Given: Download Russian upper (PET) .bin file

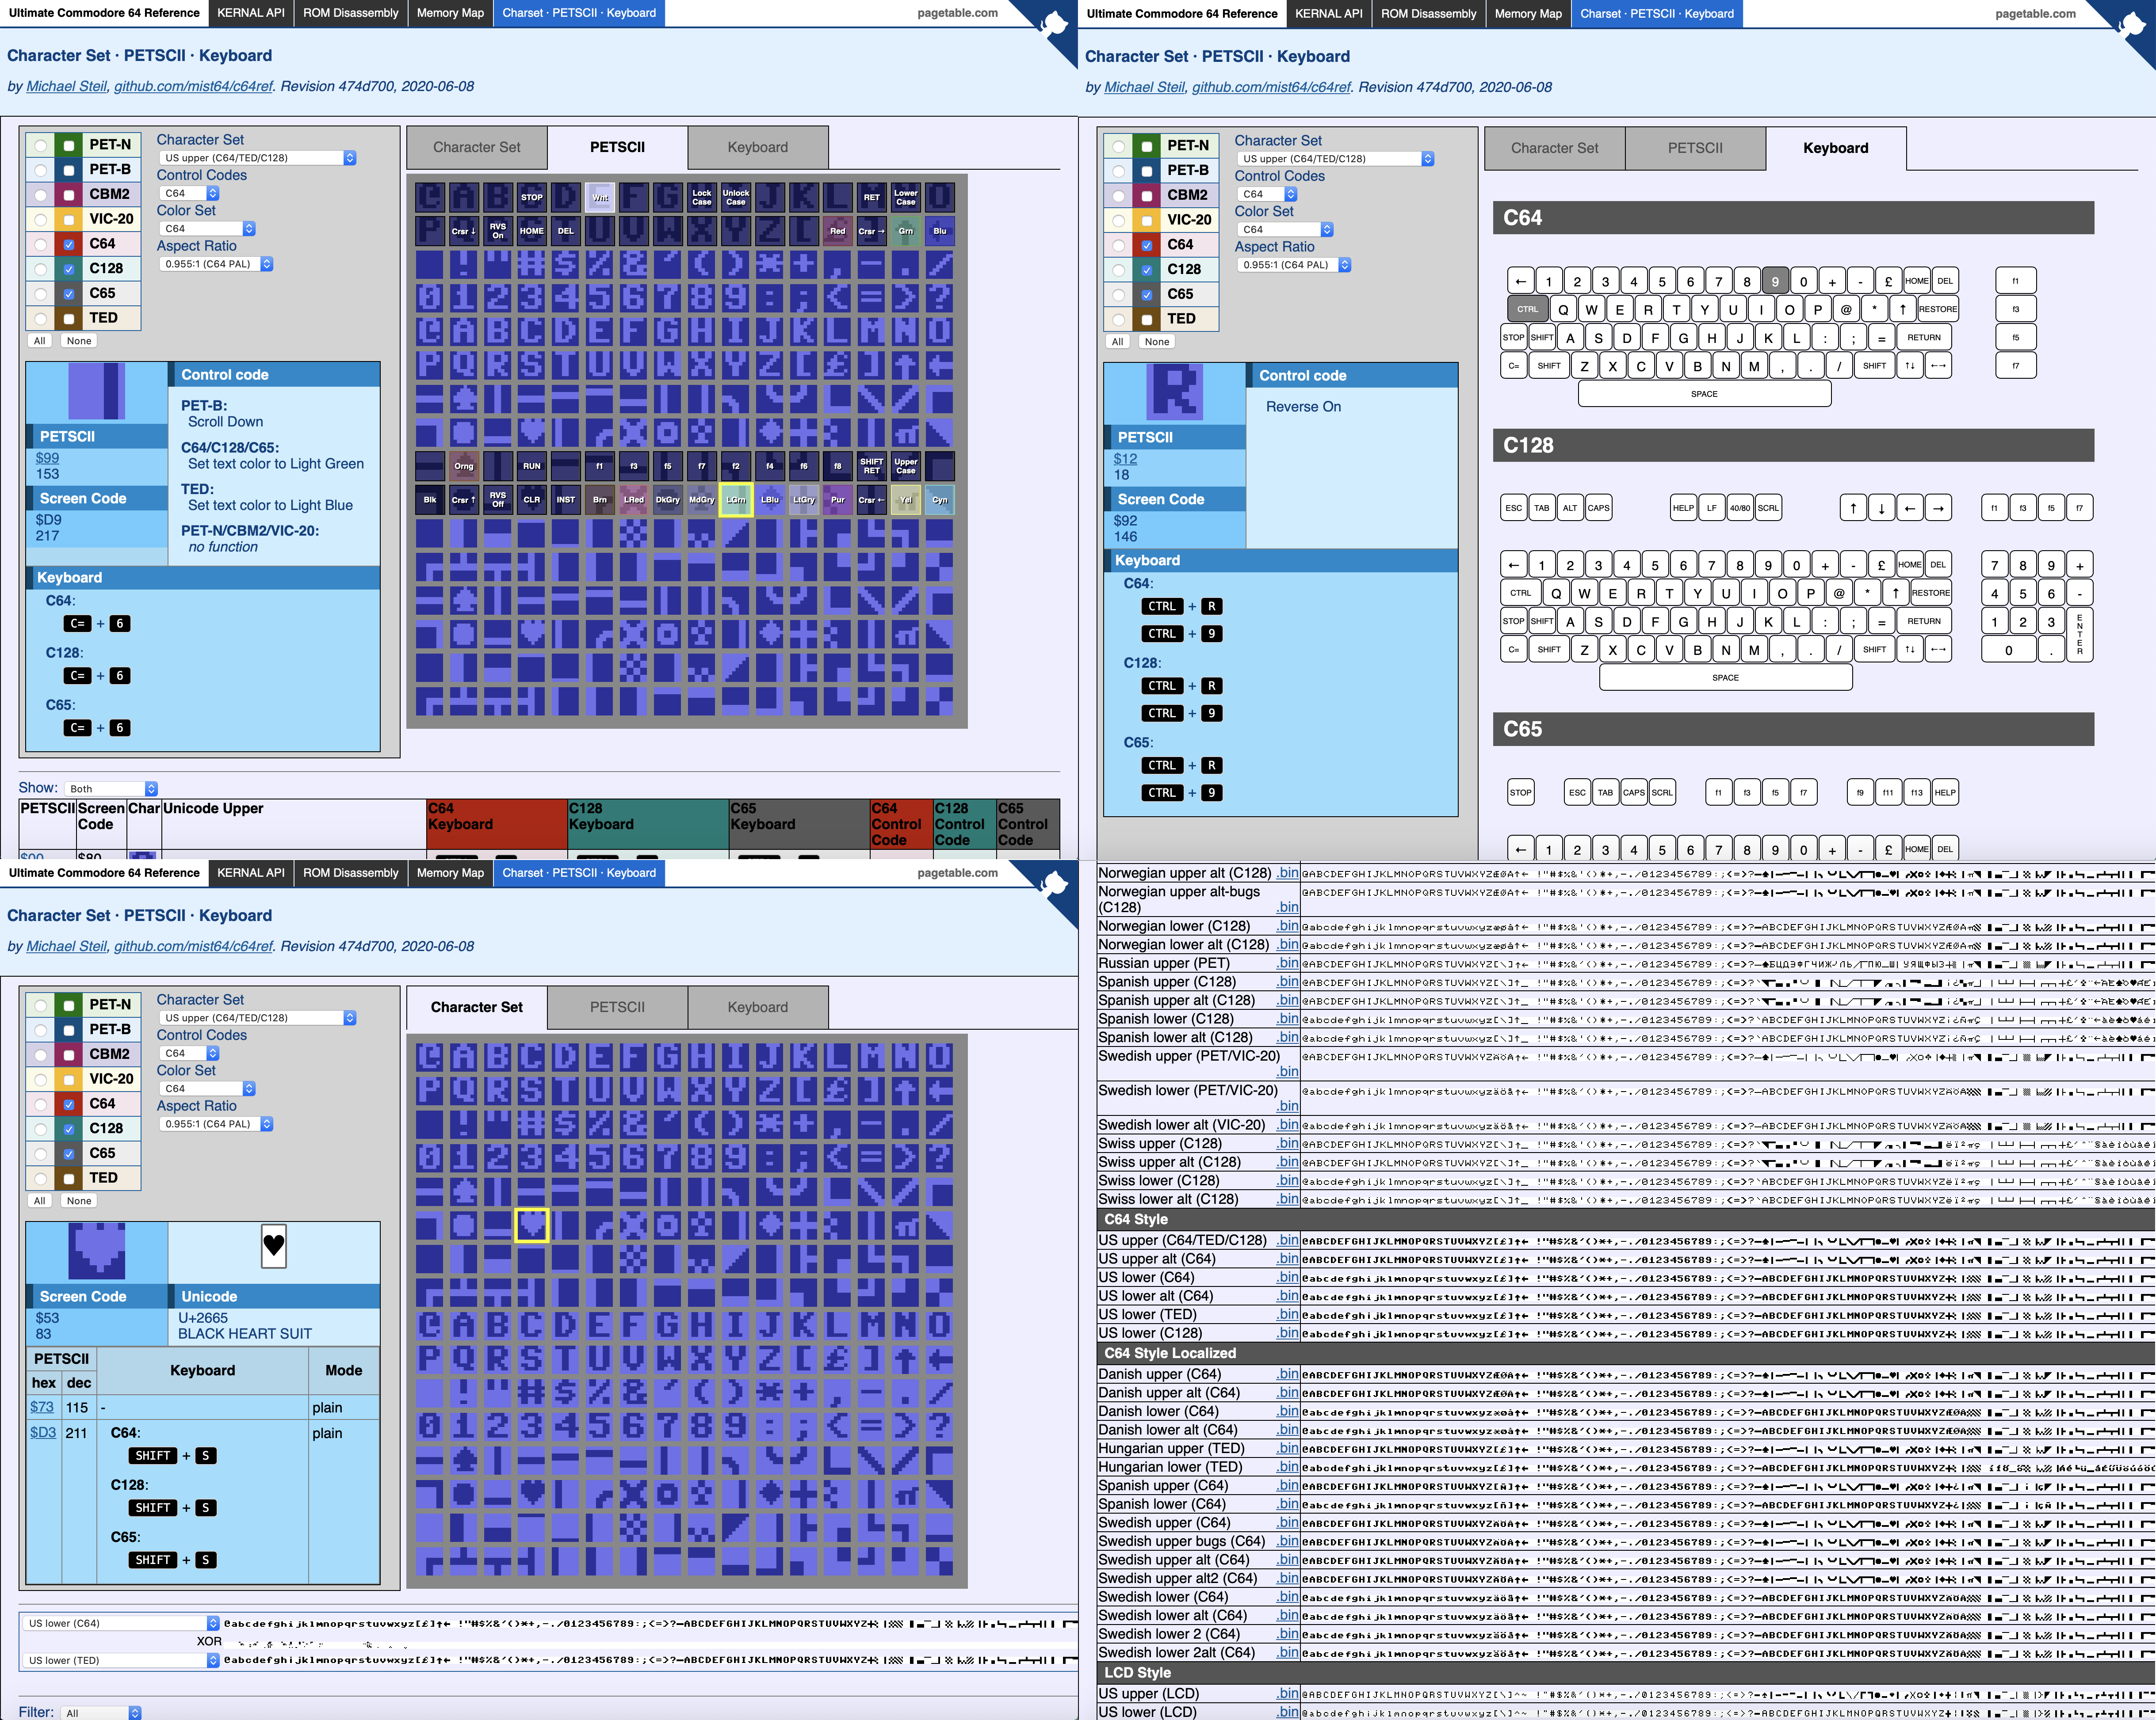Looking at the screenshot, I should click(x=1287, y=963).
